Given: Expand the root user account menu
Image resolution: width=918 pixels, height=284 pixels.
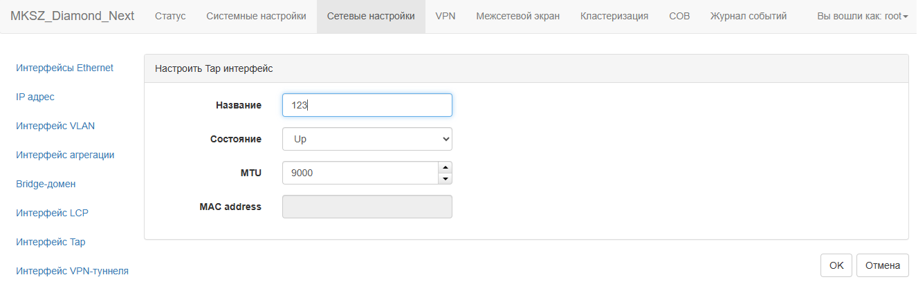Looking at the screenshot, I should pyautogui.click(x=863, y=16).
